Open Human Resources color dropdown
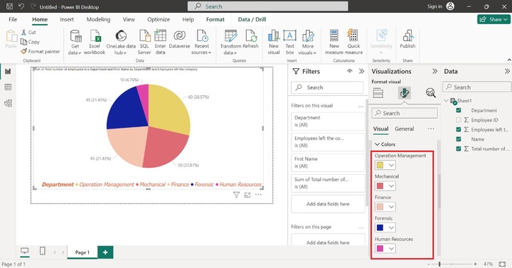512x268 pixels. click(391, 249)
